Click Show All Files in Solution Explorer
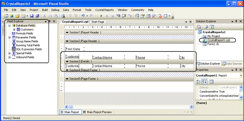 pos(206,27)
